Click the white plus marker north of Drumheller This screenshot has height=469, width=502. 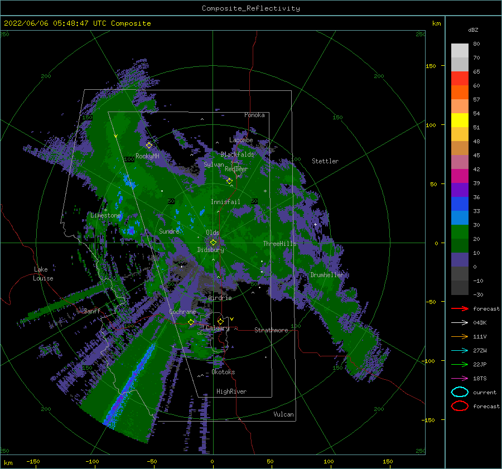point(315,224)
